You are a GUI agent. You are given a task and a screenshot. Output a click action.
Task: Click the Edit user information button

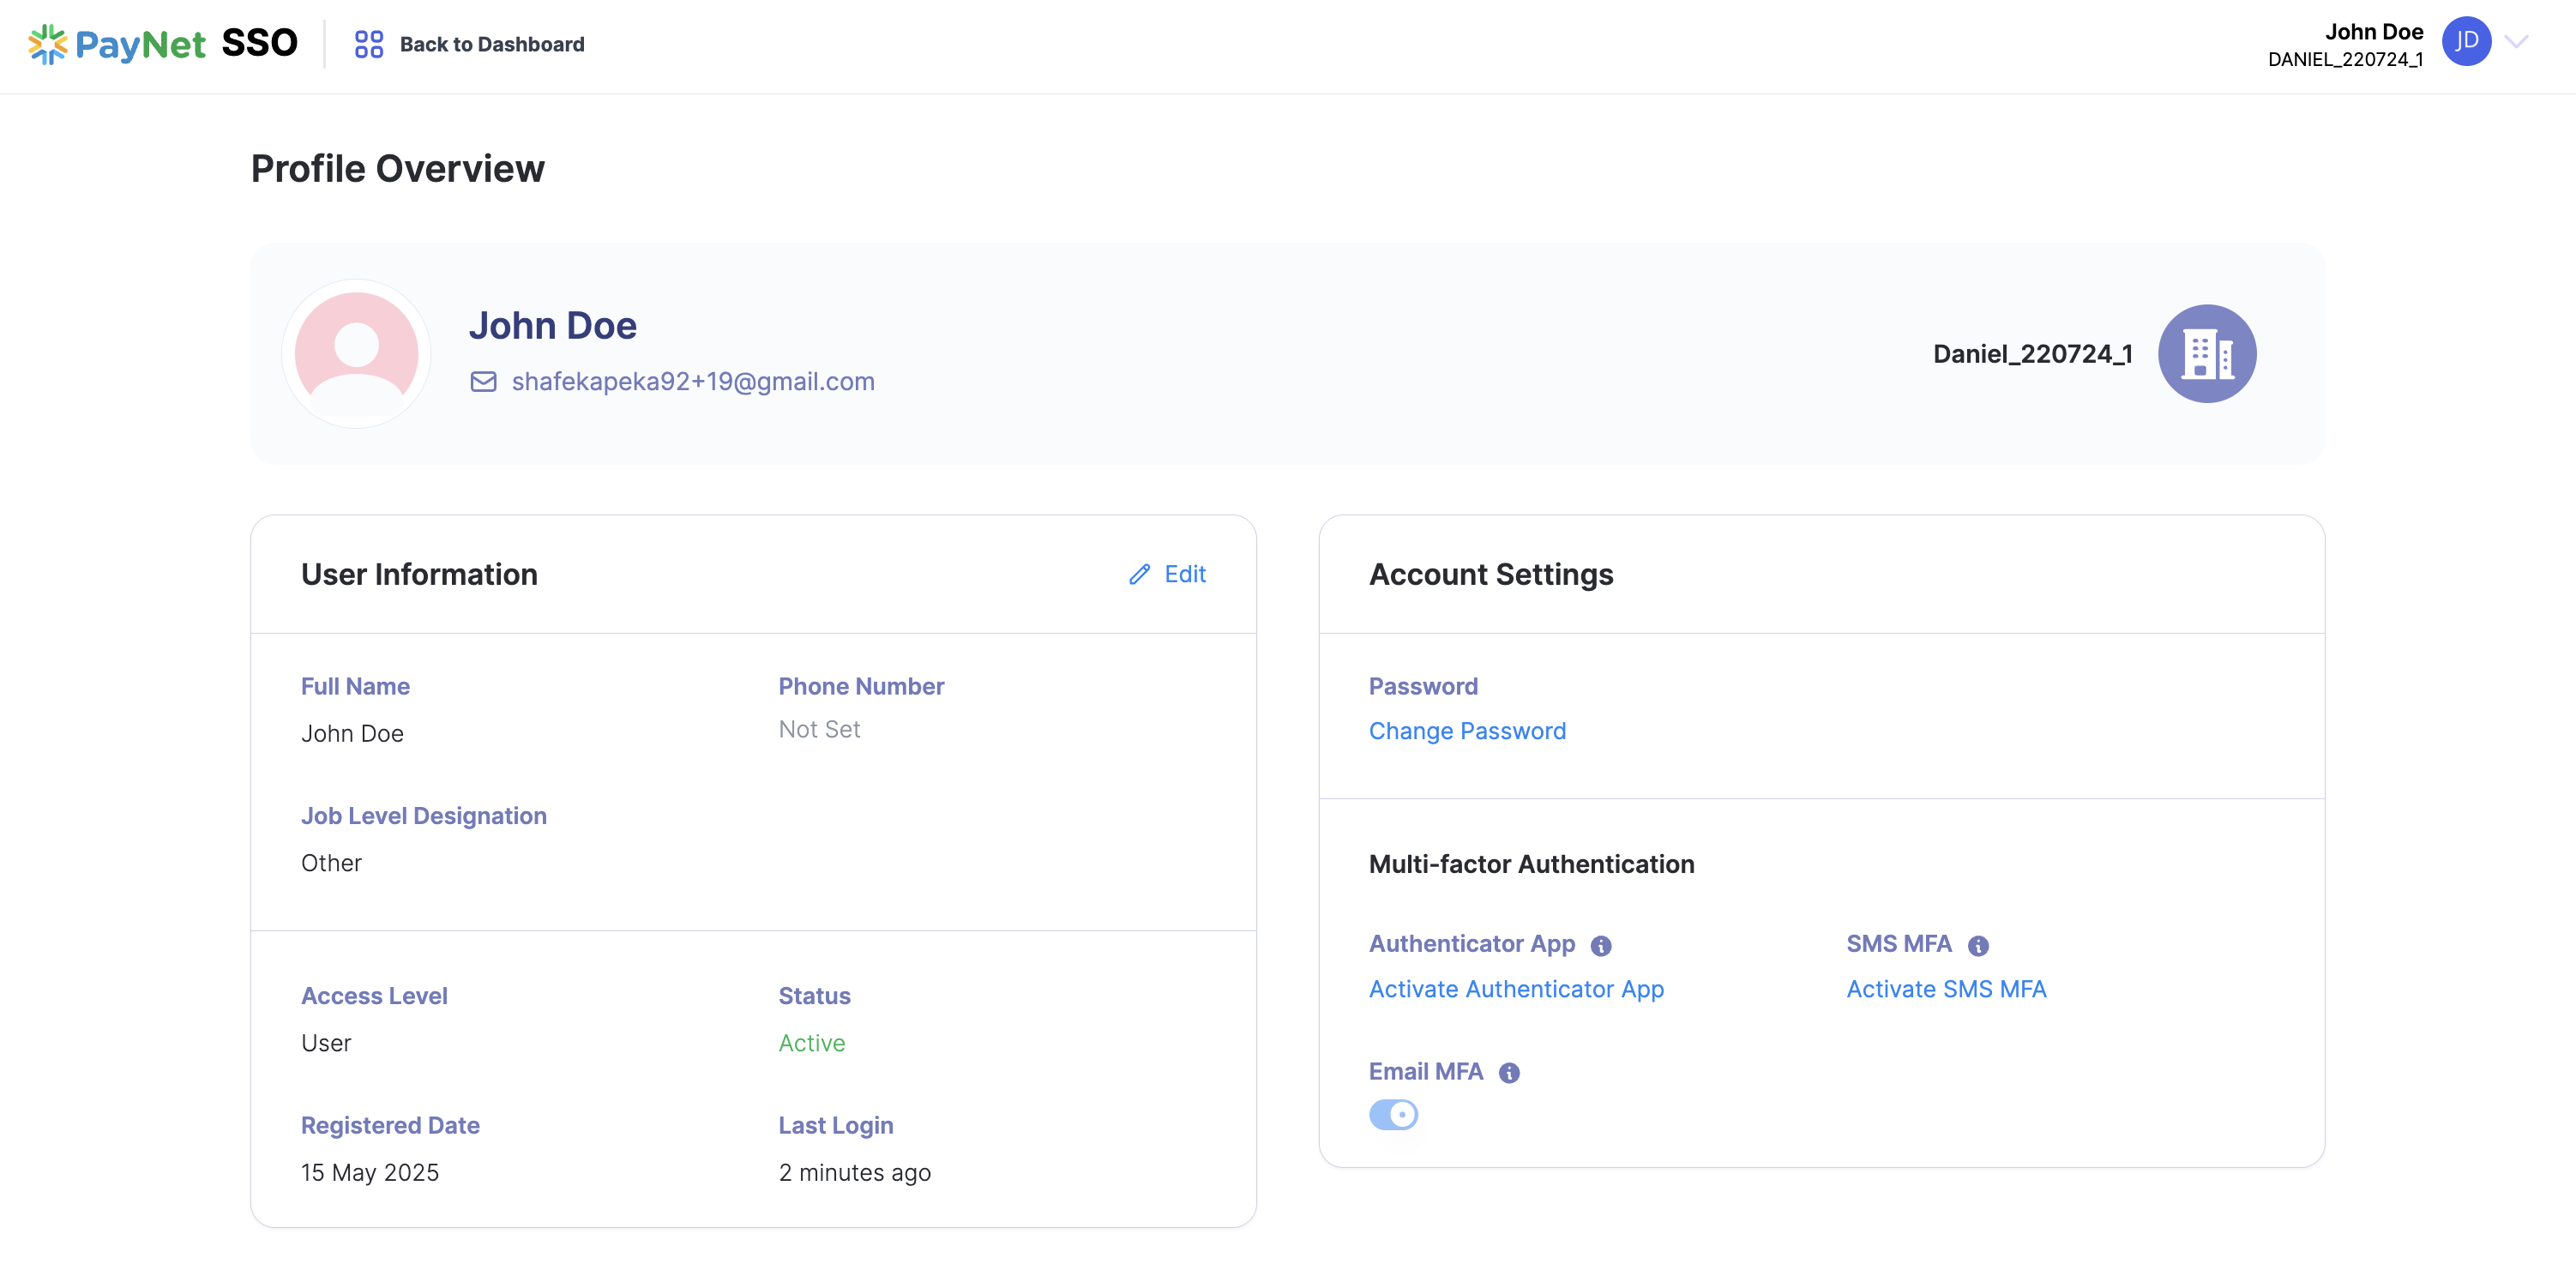(1184, 574)
